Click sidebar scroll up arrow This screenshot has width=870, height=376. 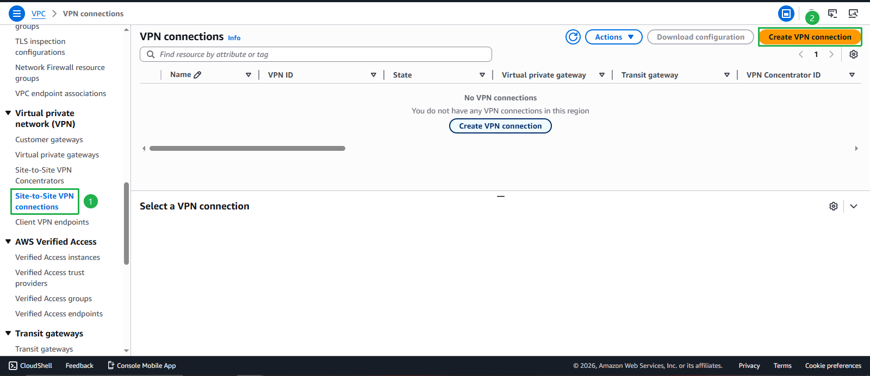(x=127, y=29)
